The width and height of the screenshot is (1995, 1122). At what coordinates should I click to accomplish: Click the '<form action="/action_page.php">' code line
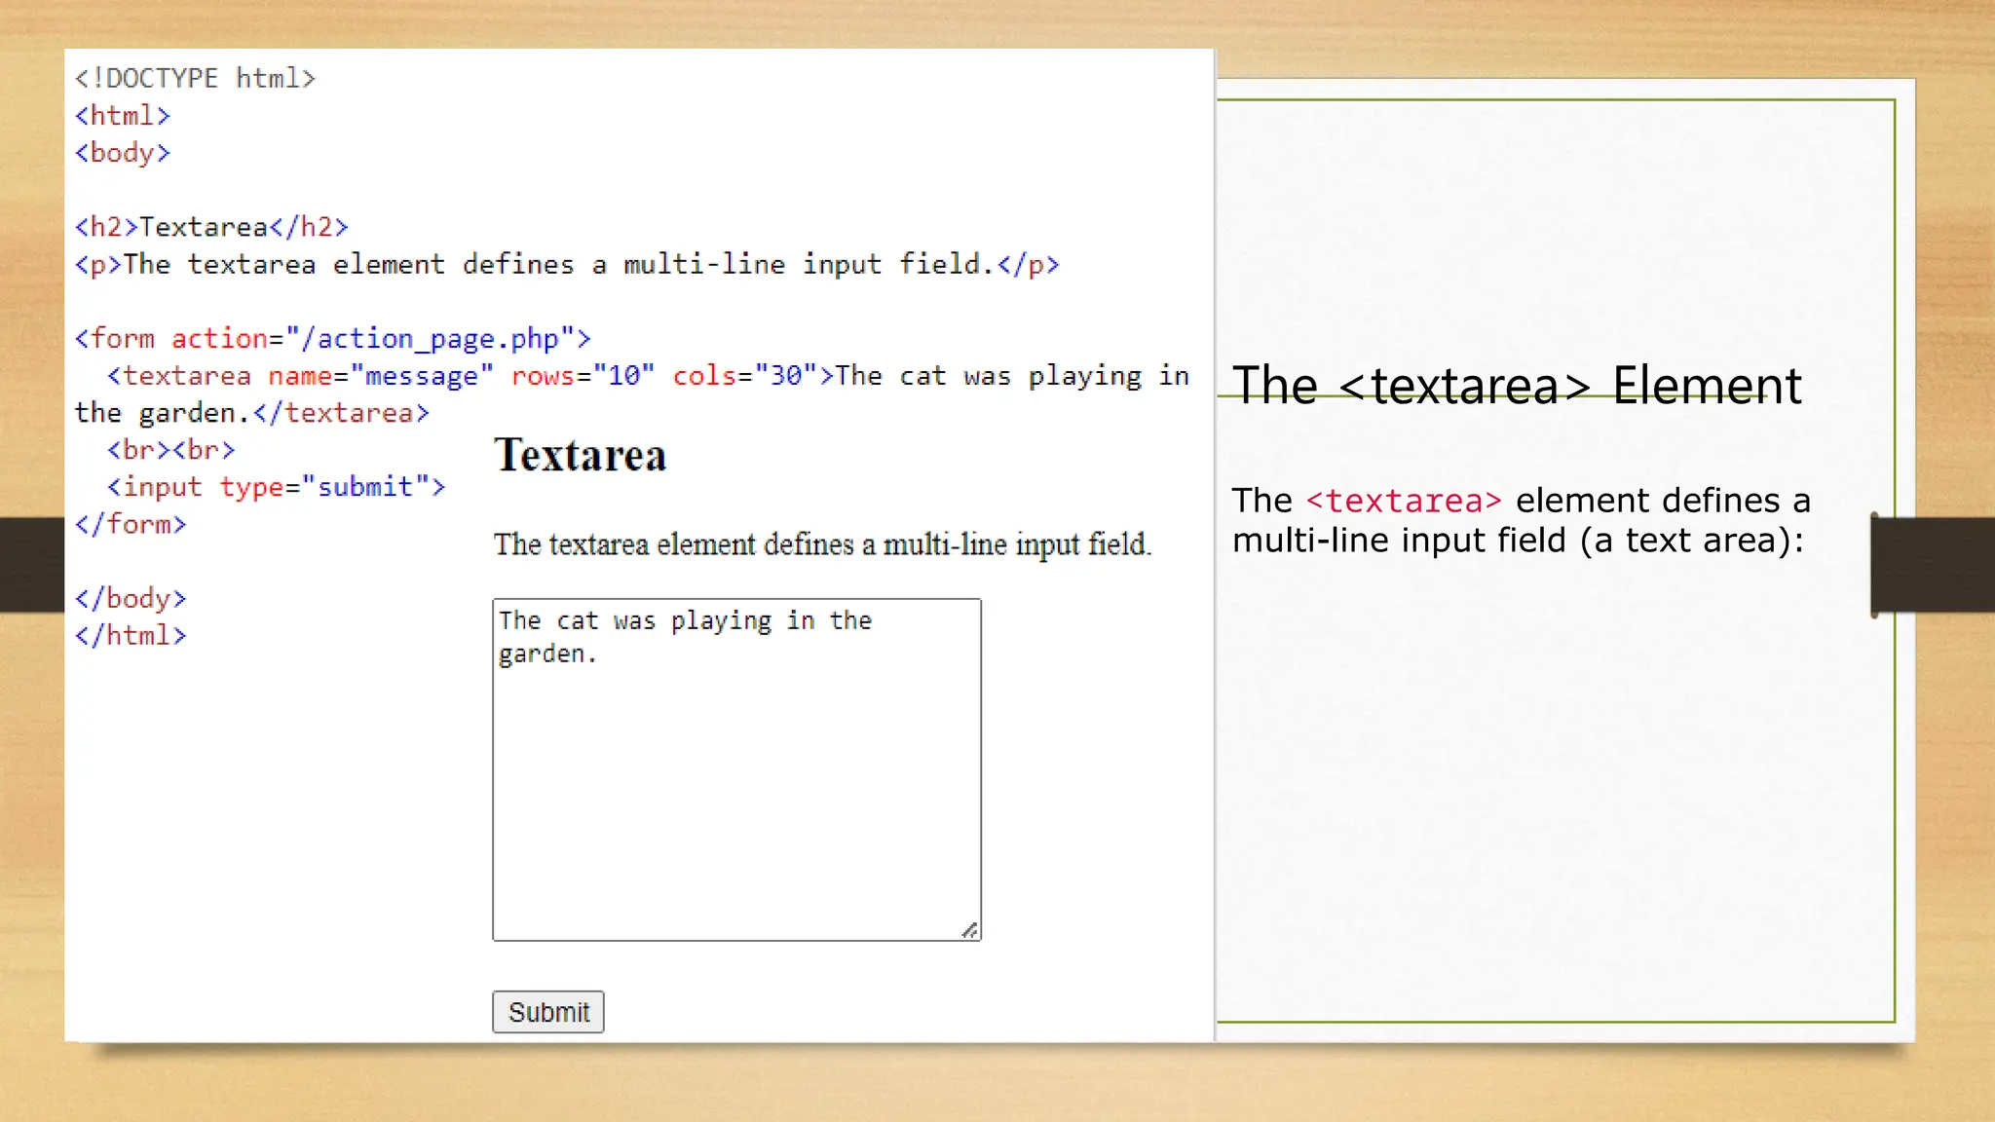tap(333, 339)
